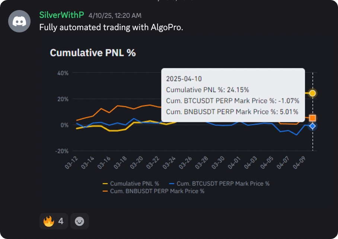The width and height of the screenshot is (338, 239).
Task: Click the SilverWithP username
Action: coord(62,15)
